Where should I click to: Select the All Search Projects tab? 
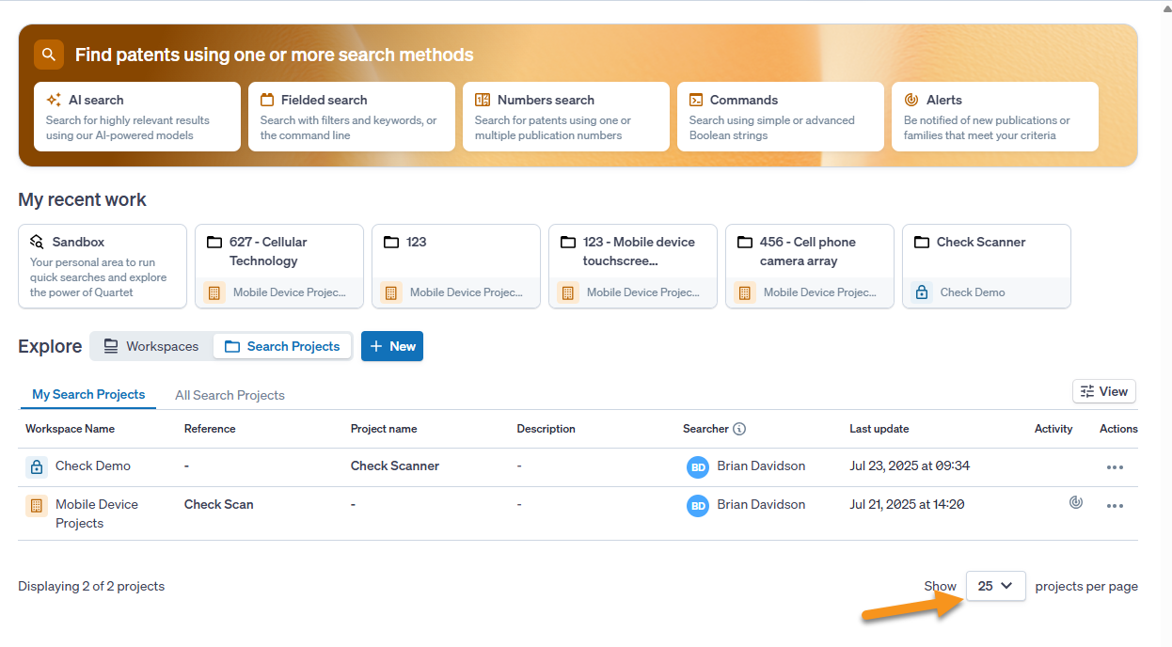point(230,395)
